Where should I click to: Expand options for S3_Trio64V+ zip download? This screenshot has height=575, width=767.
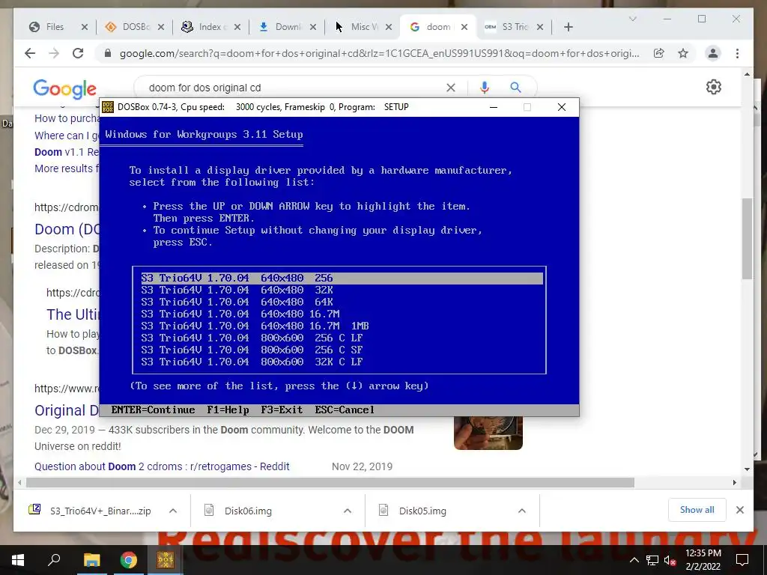coord(173,511)
